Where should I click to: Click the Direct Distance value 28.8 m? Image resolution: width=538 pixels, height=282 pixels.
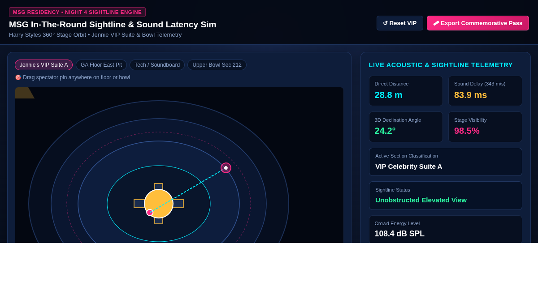point(389,95)
